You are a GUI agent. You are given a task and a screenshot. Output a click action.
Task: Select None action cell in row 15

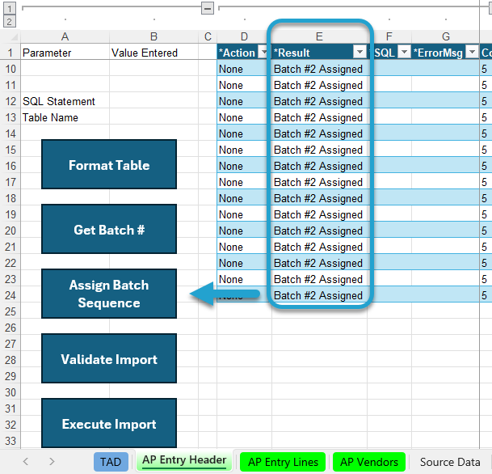point(244,150)
